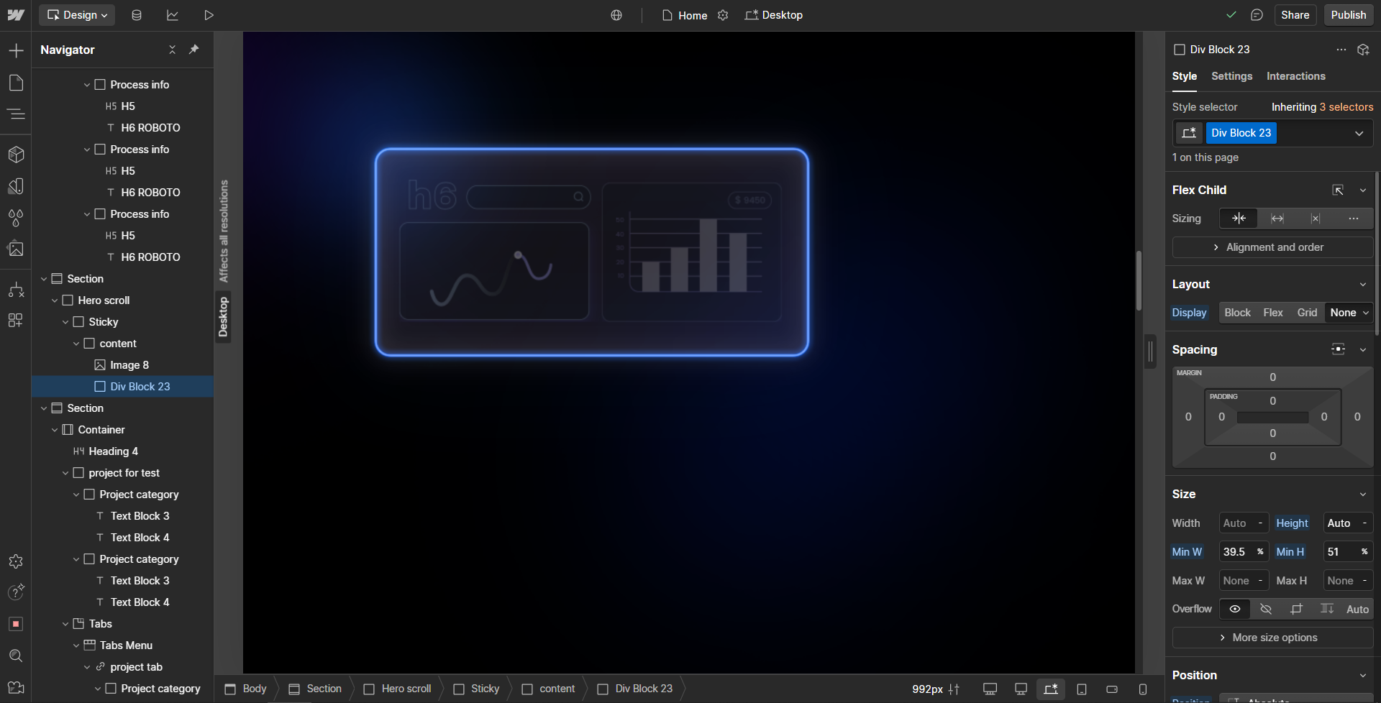The image size is (1381, 703).
Task: Click the top padding control in Spacing
Action: [x=1273, y=400]
